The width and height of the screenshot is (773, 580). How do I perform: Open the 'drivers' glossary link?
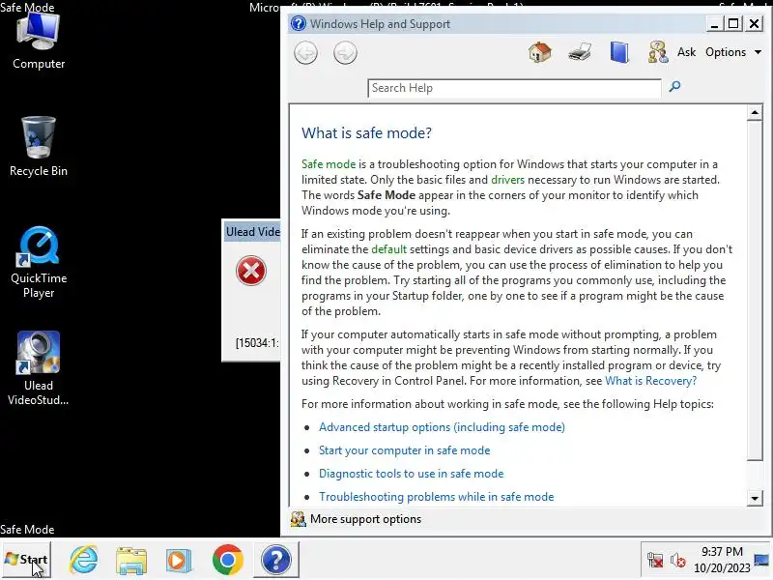pyautogui.click(x=508, y=180)
